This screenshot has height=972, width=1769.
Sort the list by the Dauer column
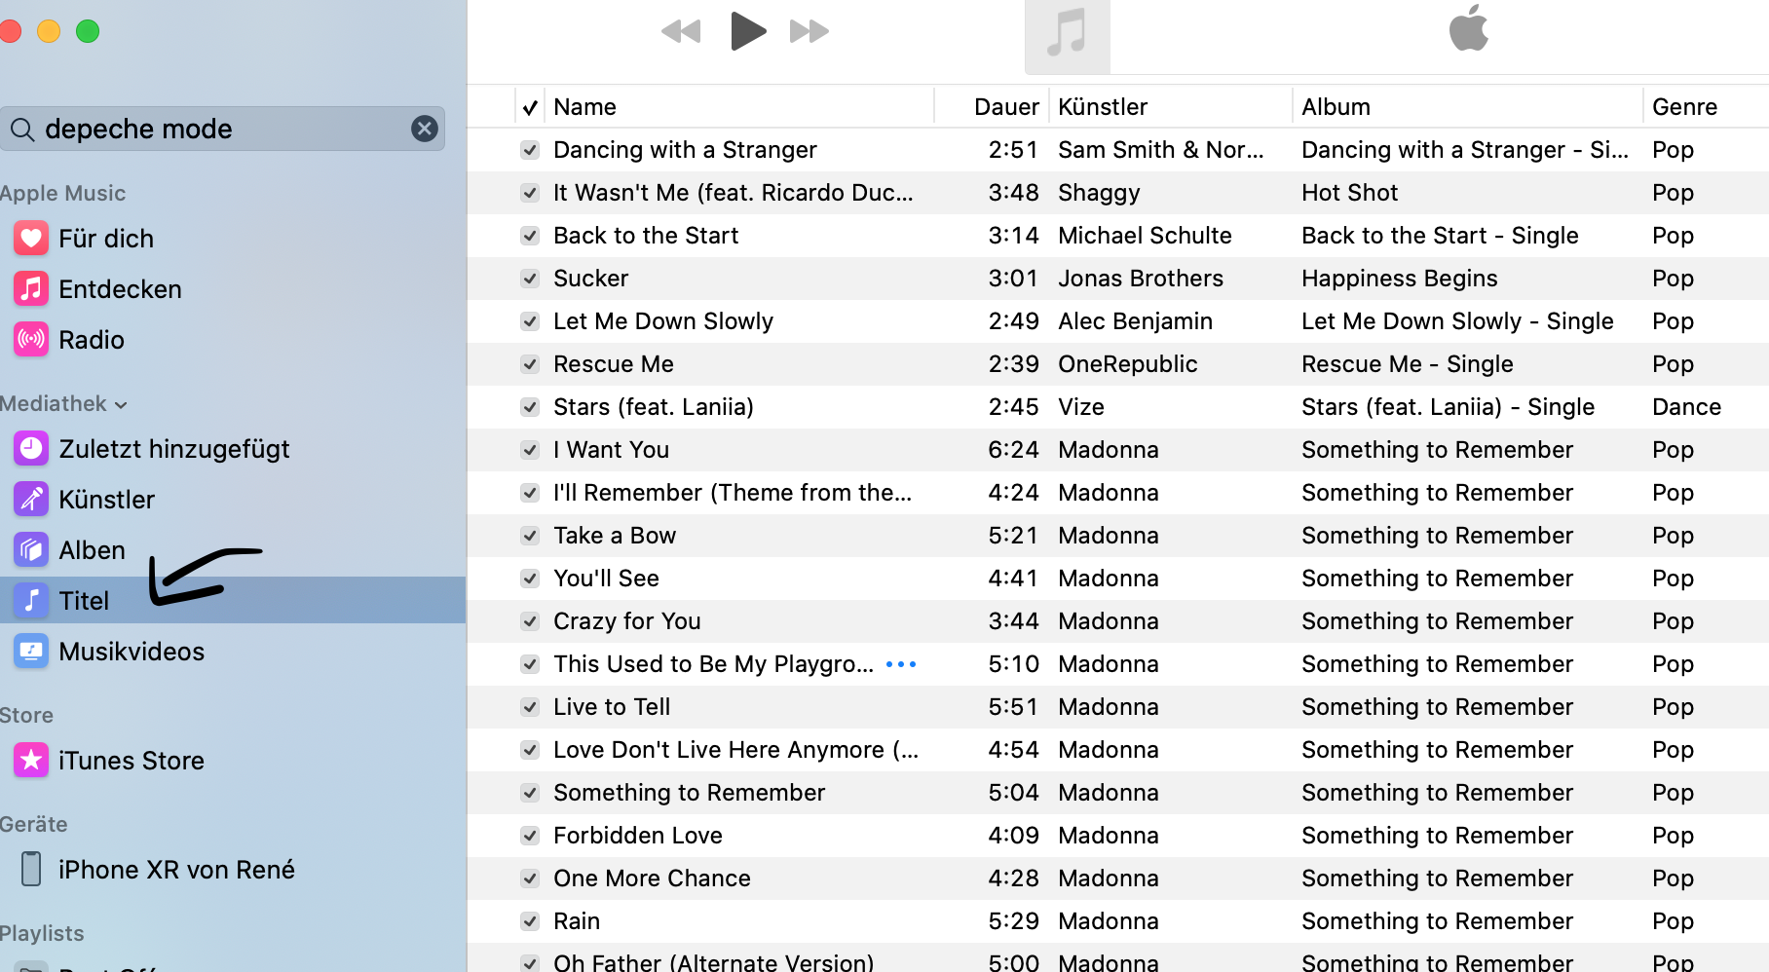click(x=1006, y=107)
